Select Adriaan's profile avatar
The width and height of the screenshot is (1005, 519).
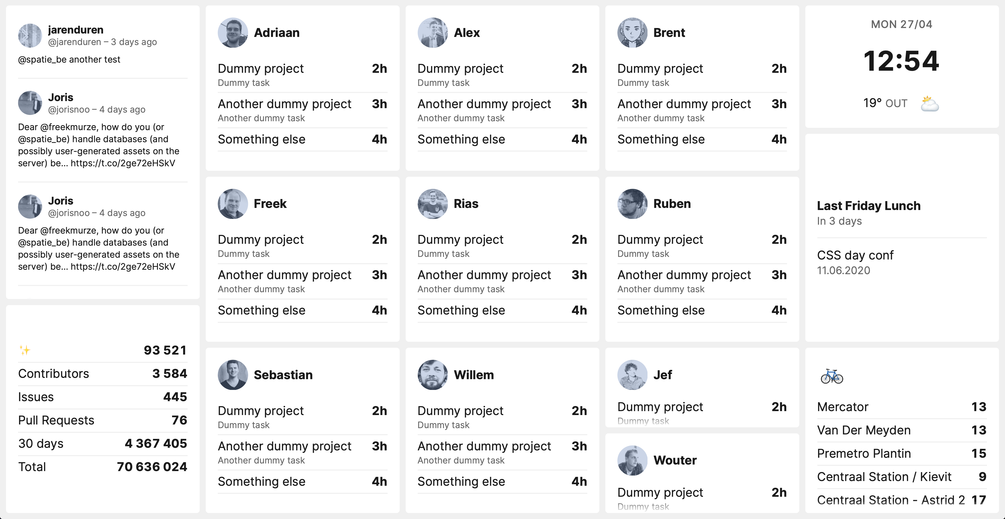232,33
